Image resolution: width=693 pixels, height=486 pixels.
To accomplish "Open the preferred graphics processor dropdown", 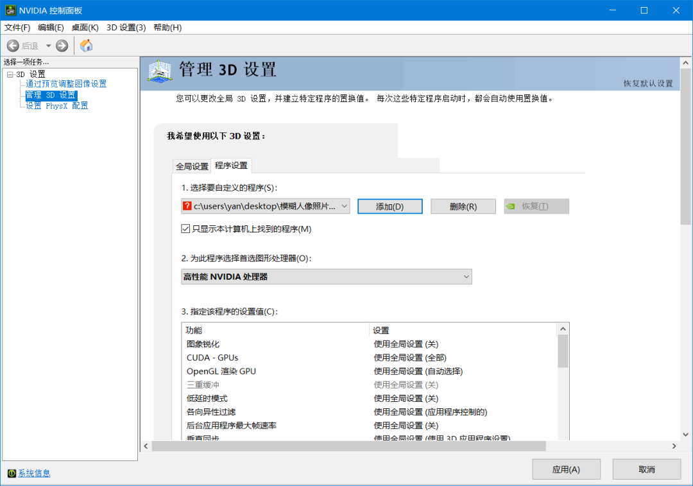I will tap(327, 277).
